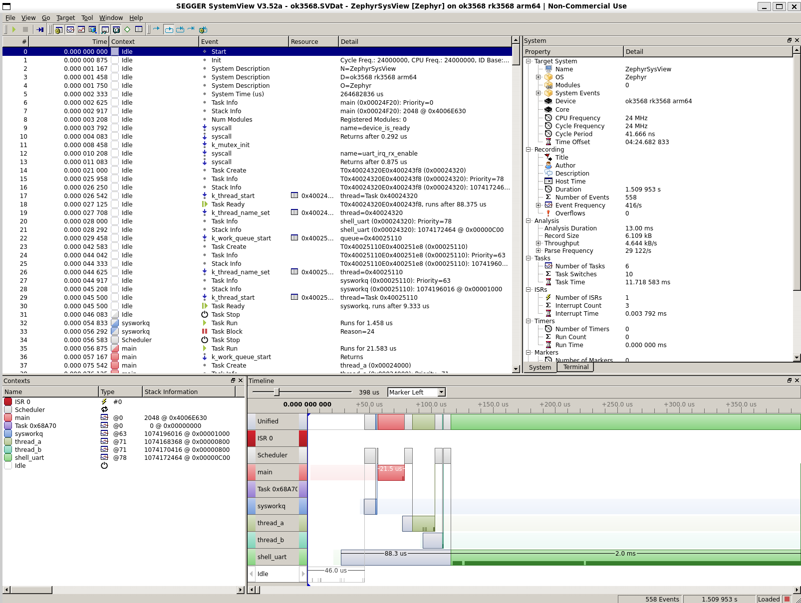This screenshot has height=603, width=801.
Task: Click the Resource column header
Action: pyautogui.click(x=313, y=42)
